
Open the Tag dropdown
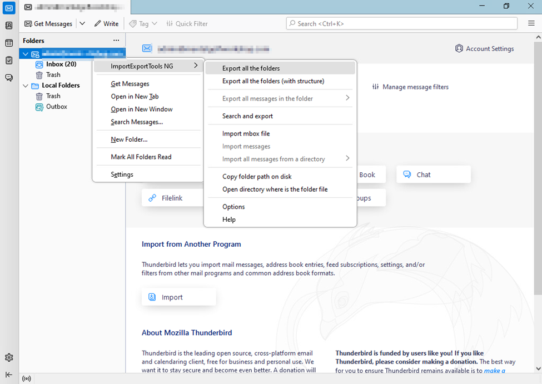pos(143,23)
